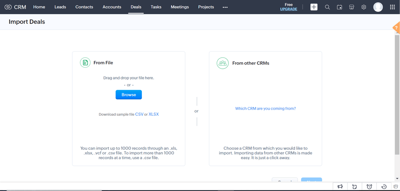The width and height of the screenshot is (400, 191).
Task: Click the From other CRMs people icon
Action: click(223, 63)
